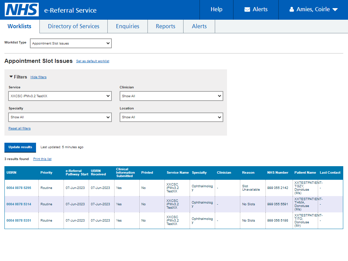Open Help in the header
This screenshot has height=261, width=348.
point(216,9)
